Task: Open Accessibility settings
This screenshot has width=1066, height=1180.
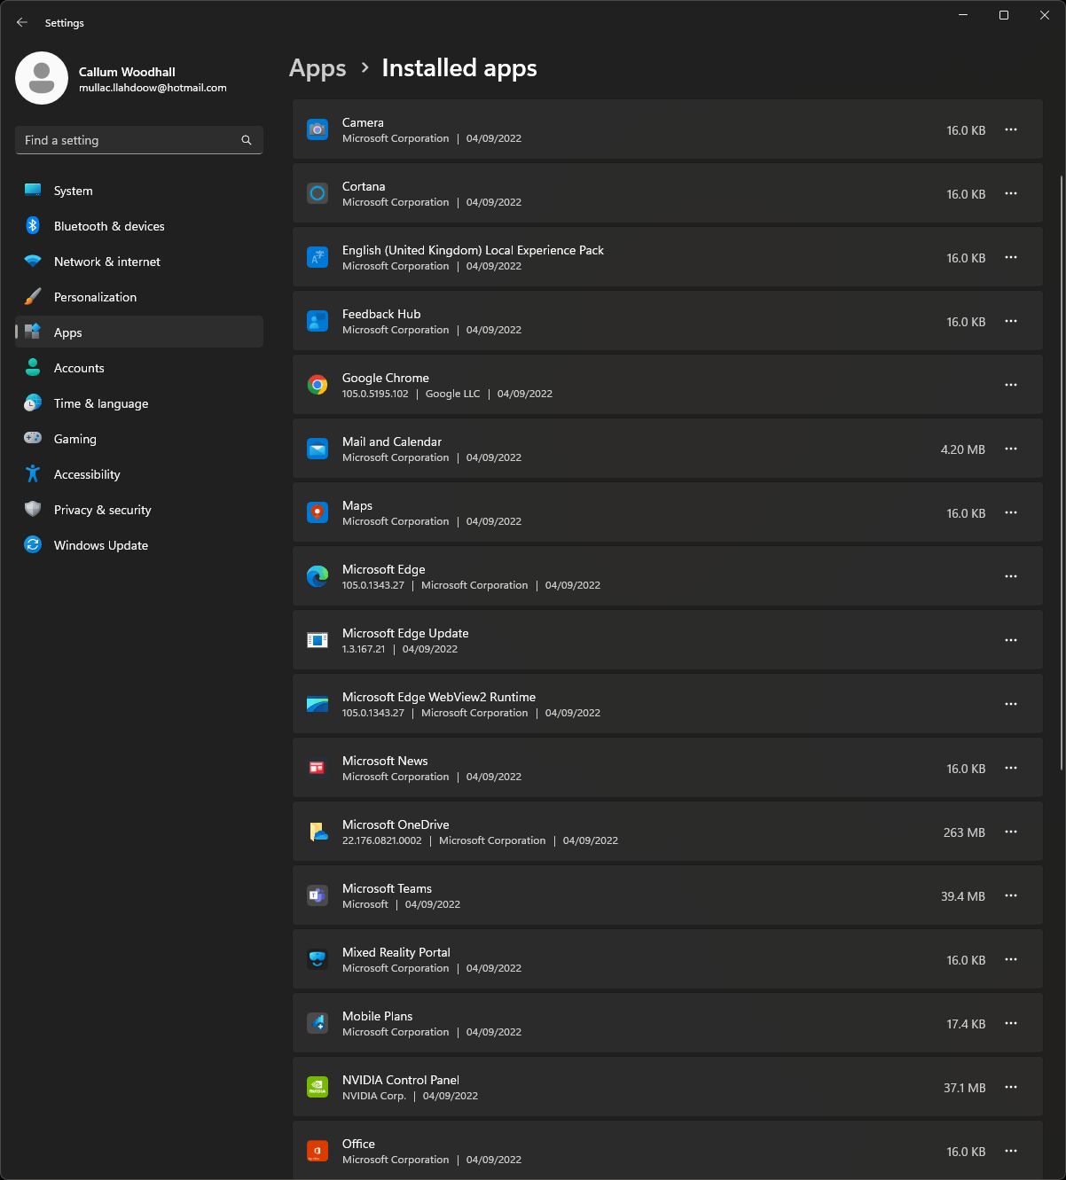Action: pyautogui.click(x=139, y=474)
